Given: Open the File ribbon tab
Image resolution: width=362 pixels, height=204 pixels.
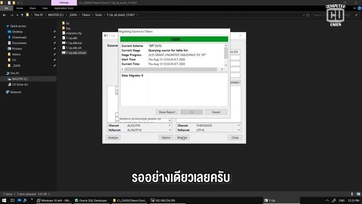Looking at the screenshot, I should point(6,8).
